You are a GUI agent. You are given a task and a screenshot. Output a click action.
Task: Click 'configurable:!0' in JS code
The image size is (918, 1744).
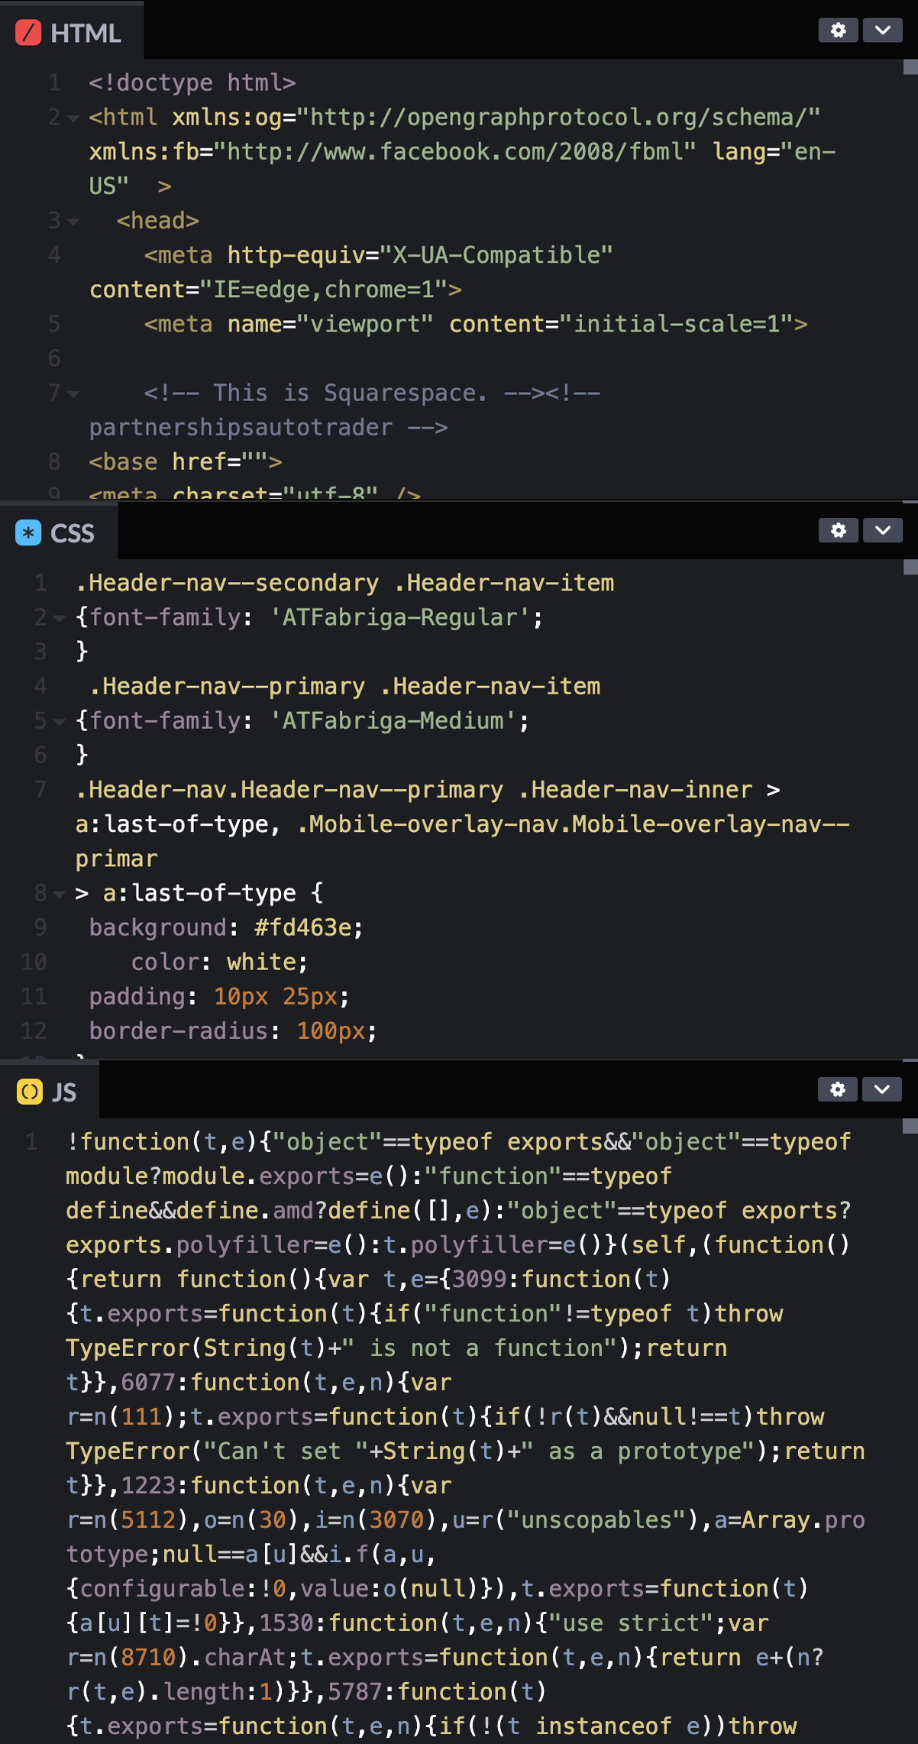[183, 1589]
